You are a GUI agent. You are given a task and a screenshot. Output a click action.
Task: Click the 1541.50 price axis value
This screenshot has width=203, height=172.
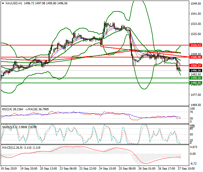point(196,14)
